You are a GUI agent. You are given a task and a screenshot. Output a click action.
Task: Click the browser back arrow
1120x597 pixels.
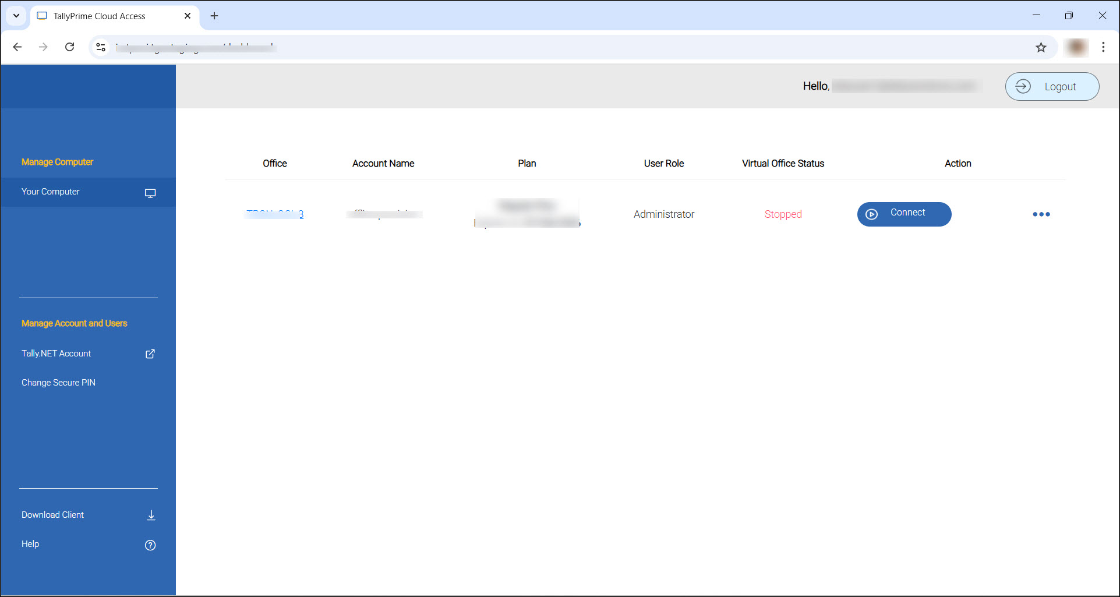pyautogui.click(x=17, y=47)
